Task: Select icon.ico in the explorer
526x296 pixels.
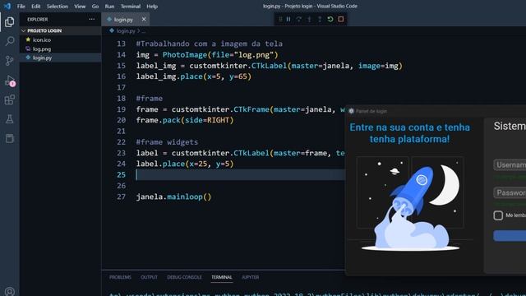Action: [x=60, y=39]
